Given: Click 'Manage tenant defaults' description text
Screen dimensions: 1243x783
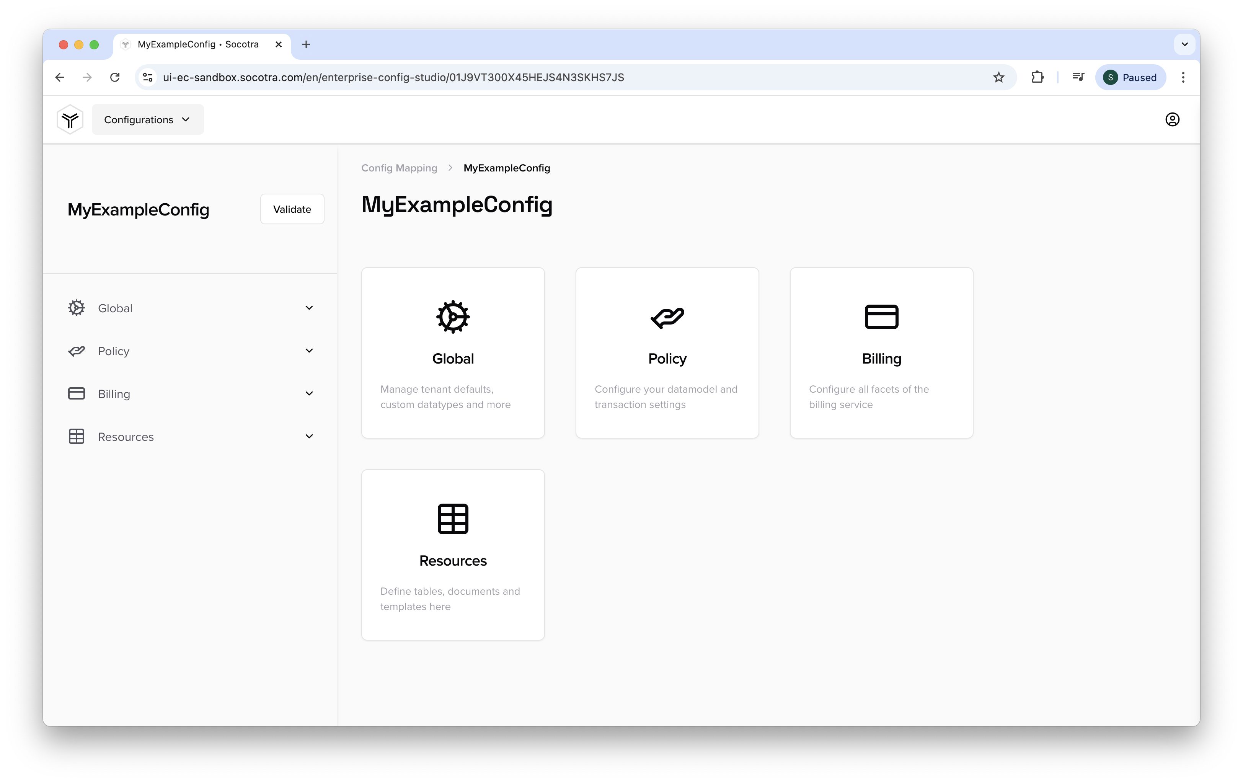Looking at the screenshot, I should tap(445, 397).
